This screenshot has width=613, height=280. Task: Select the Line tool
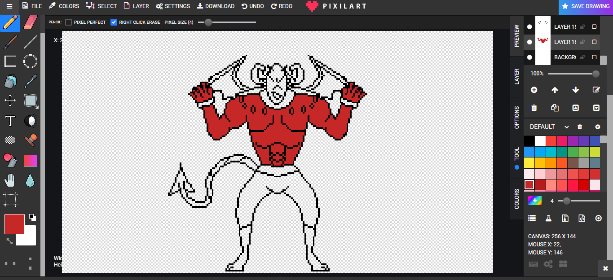point(30,42)
